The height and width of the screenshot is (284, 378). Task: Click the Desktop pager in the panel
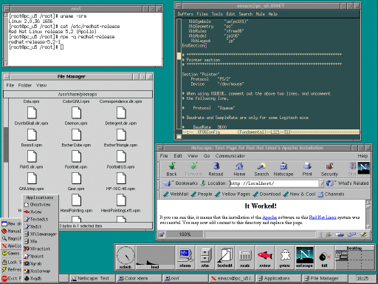354,257
